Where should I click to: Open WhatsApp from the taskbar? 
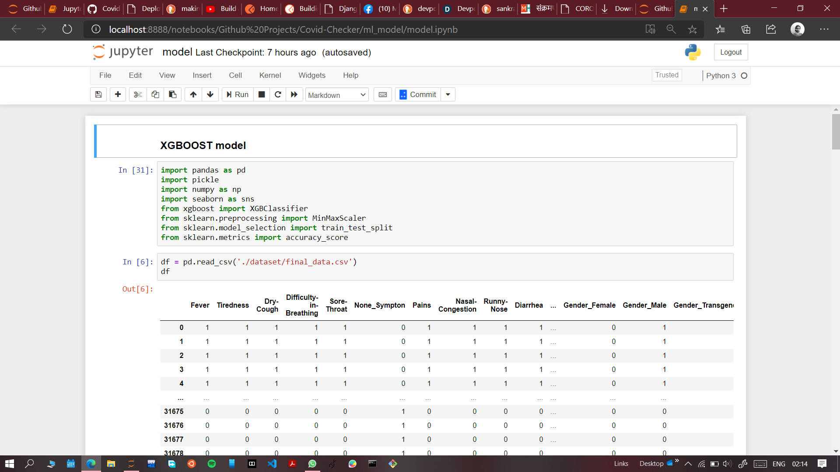[x=312, y=464]
